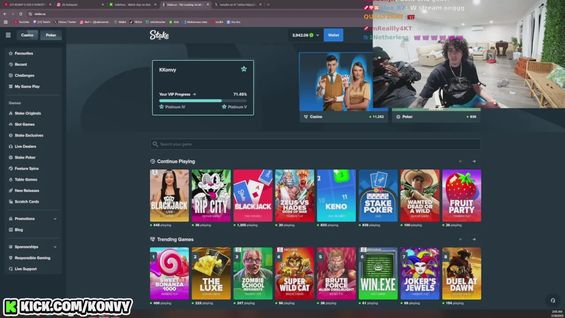Open the browser apps grid icon in bookmarks bar

pos(6,22)
